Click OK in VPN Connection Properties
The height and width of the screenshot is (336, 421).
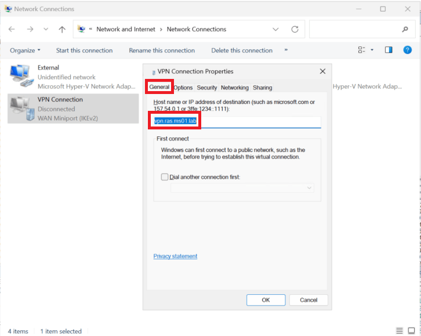(266, 300)
